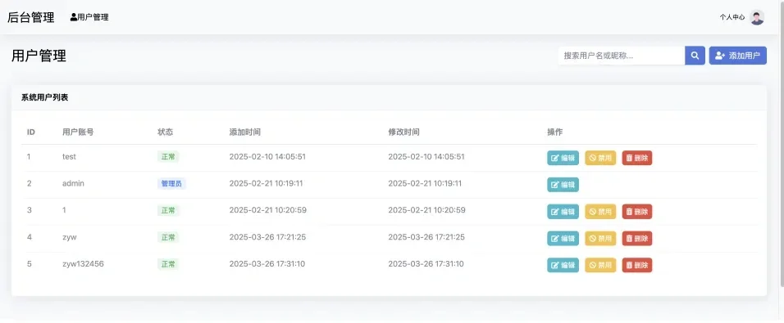Screen dimensions: 784x323
Task: Click added time 2025-02-21 10:19:11
Action: pos(266,183)
